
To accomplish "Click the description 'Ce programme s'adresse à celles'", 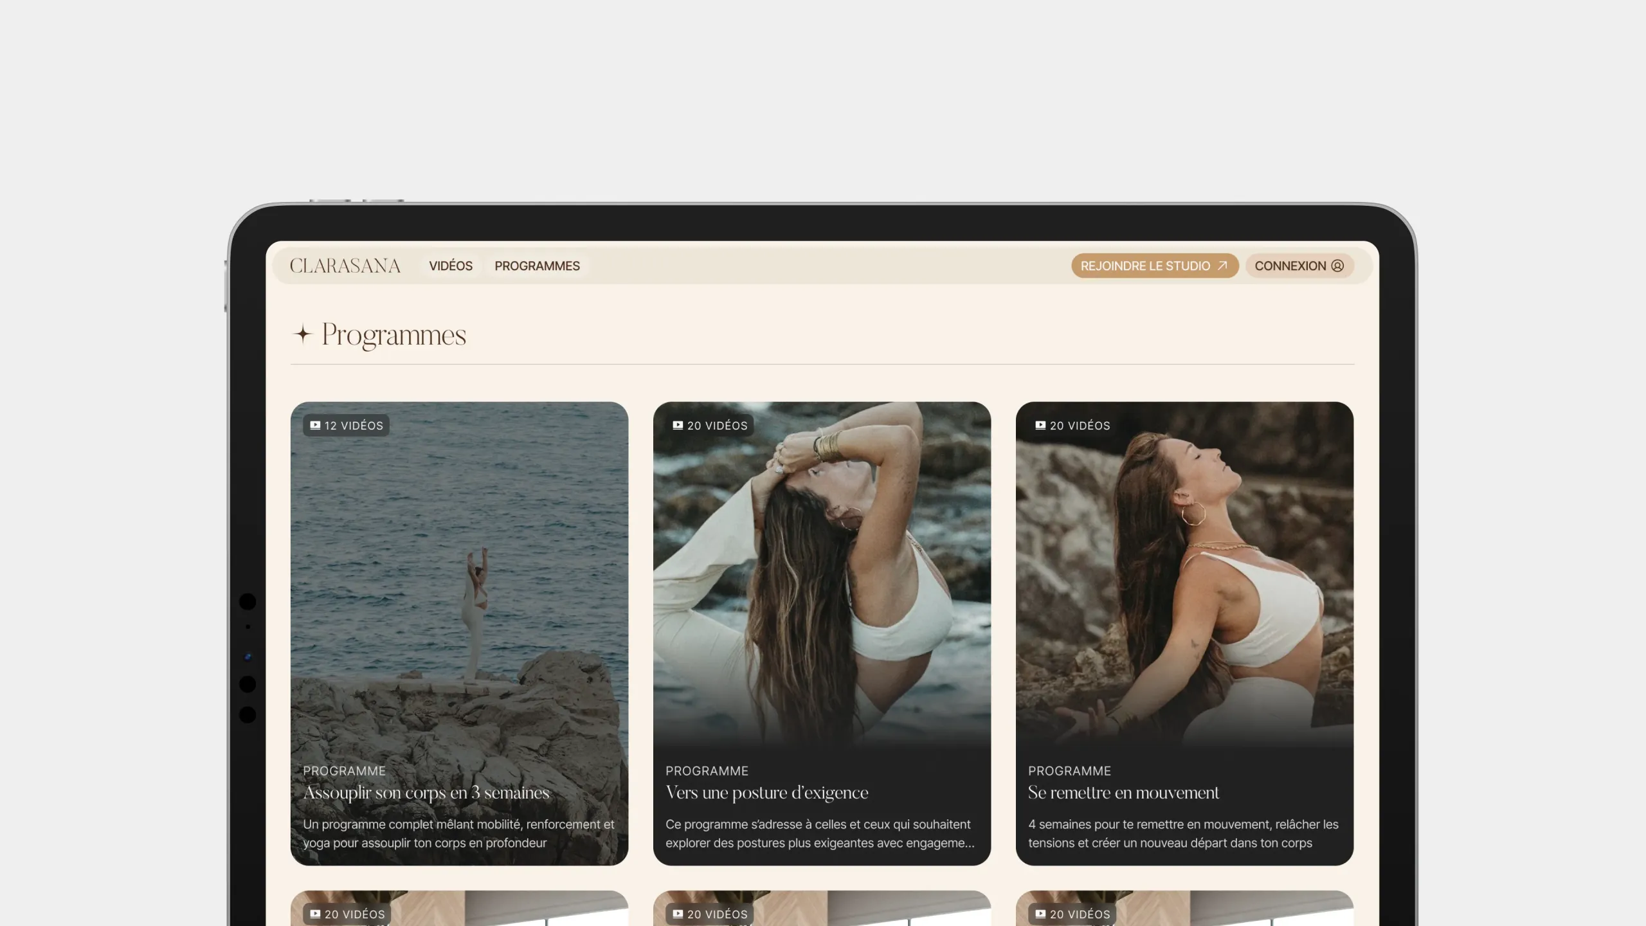I will point(820,833).
